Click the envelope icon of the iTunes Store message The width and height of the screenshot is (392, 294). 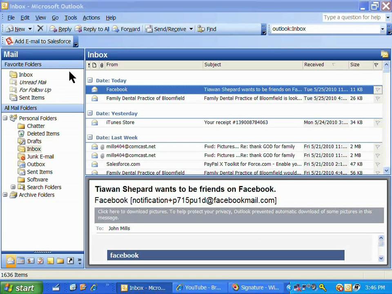click(x=94, y=122)
